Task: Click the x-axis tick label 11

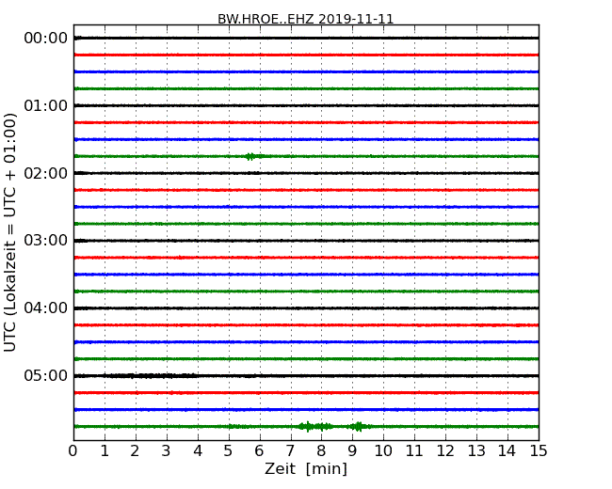Action: 414,451
